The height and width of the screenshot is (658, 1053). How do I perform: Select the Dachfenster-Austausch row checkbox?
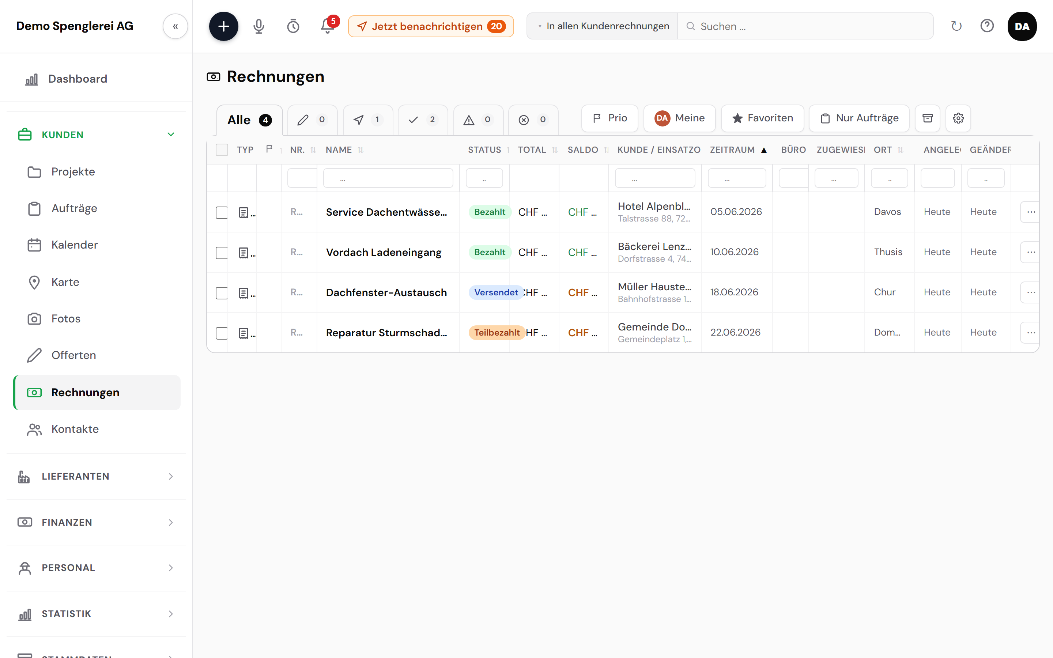pyautogui.click(x=222, y=292)
